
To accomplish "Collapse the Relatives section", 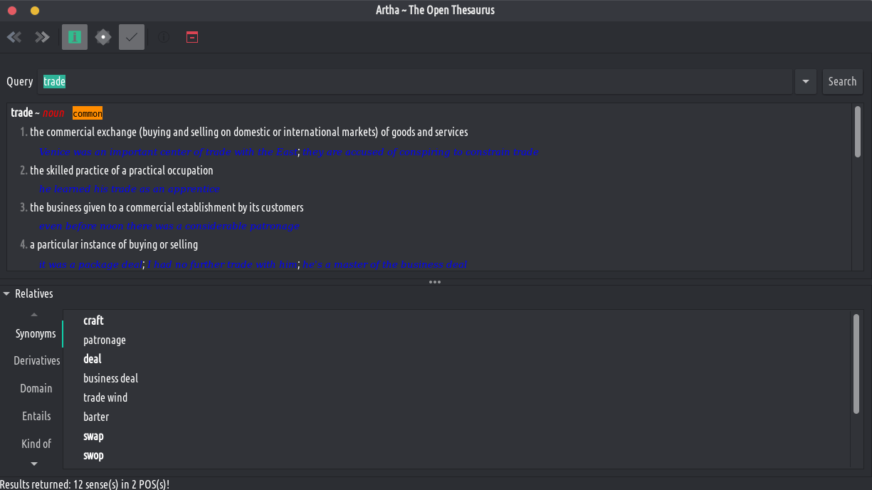I will coord(7,293).
